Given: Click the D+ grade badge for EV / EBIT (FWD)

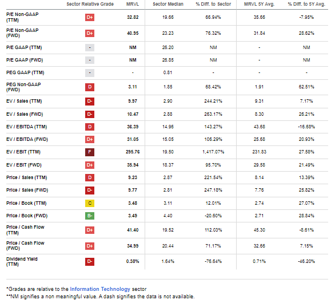Looking at the screenshot, I should coord(90,165).
